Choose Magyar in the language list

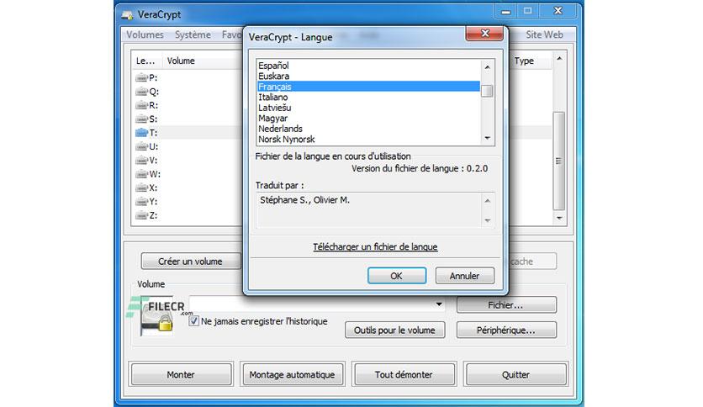coord(368,119)
